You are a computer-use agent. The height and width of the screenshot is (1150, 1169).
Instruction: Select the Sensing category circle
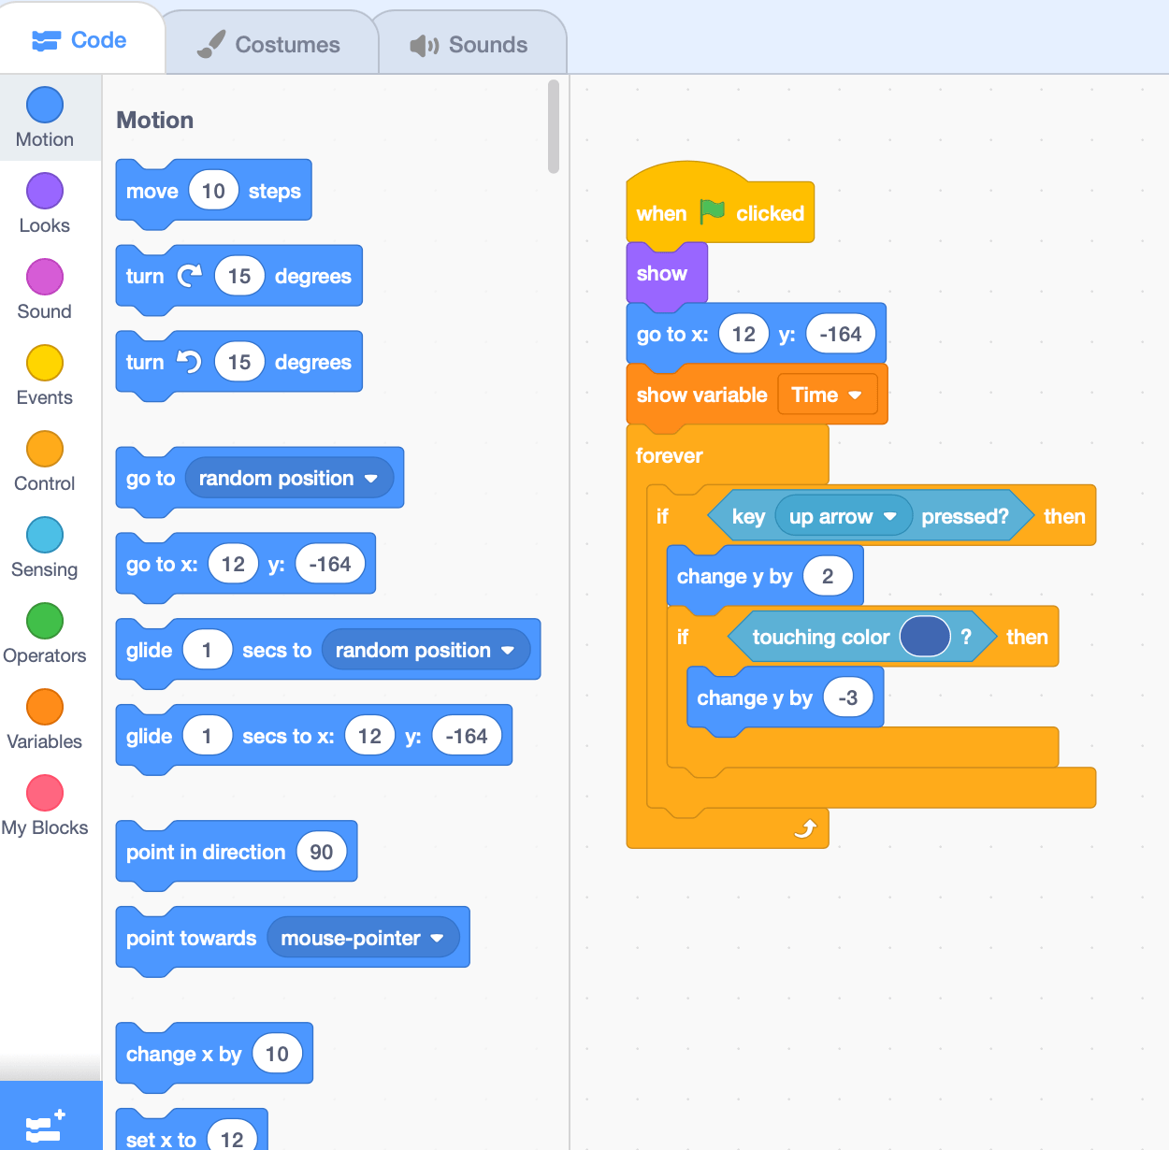[45, 535]
